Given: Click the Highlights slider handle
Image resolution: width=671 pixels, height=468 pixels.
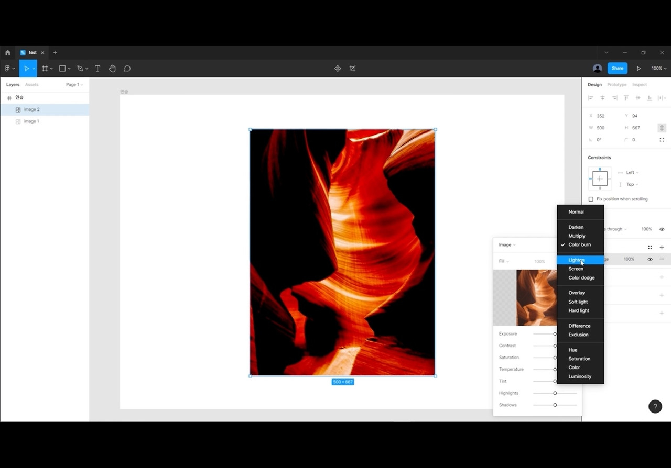Looking at the screenshot, I should click(x=555, y=393).
